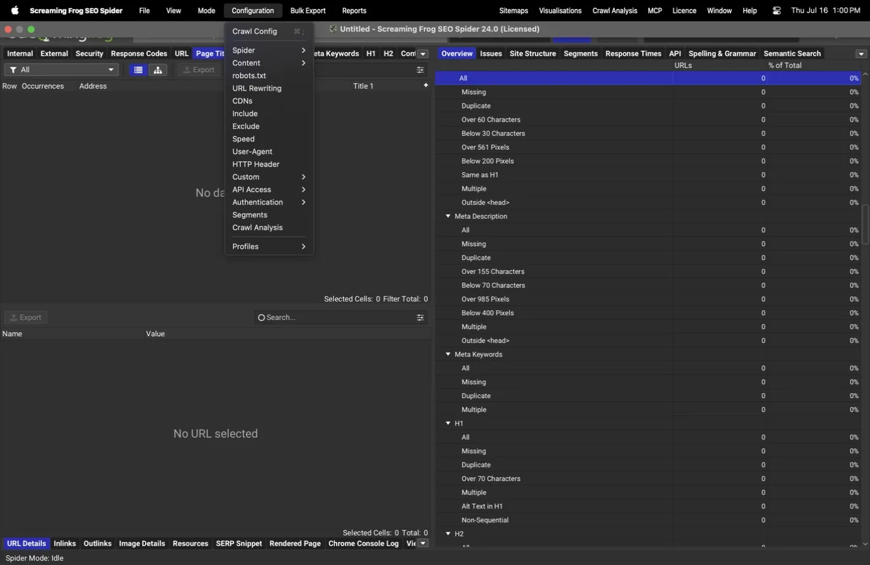Choose Crawl Analysis in Configuration dropdown

[269, 228]
